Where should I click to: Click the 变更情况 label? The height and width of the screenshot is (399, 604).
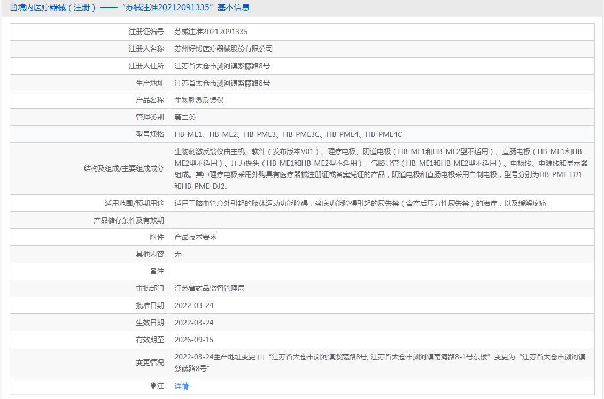point(150,363)
